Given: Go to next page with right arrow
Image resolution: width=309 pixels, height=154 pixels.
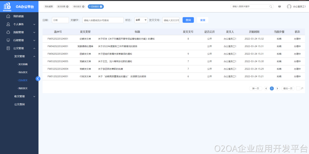Looking at the screenshot, I should click(278, 88).
